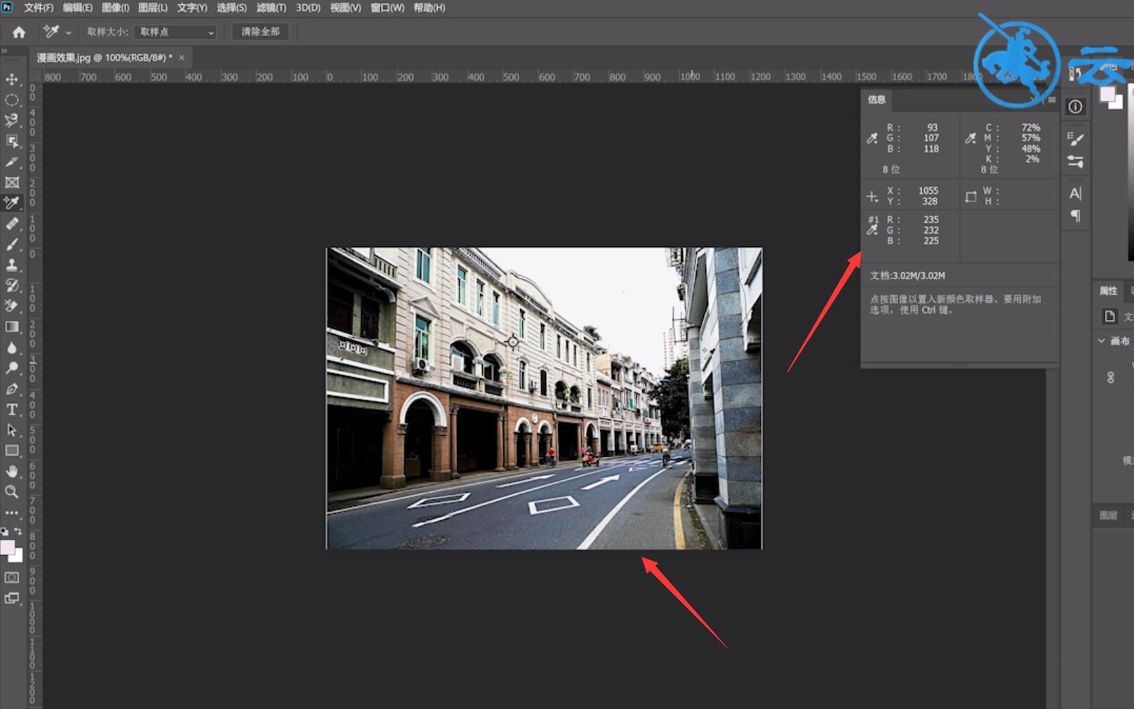
Task: Click the background color swatch in toolbox
Action: pyautogui.click(x=18, y=557)
